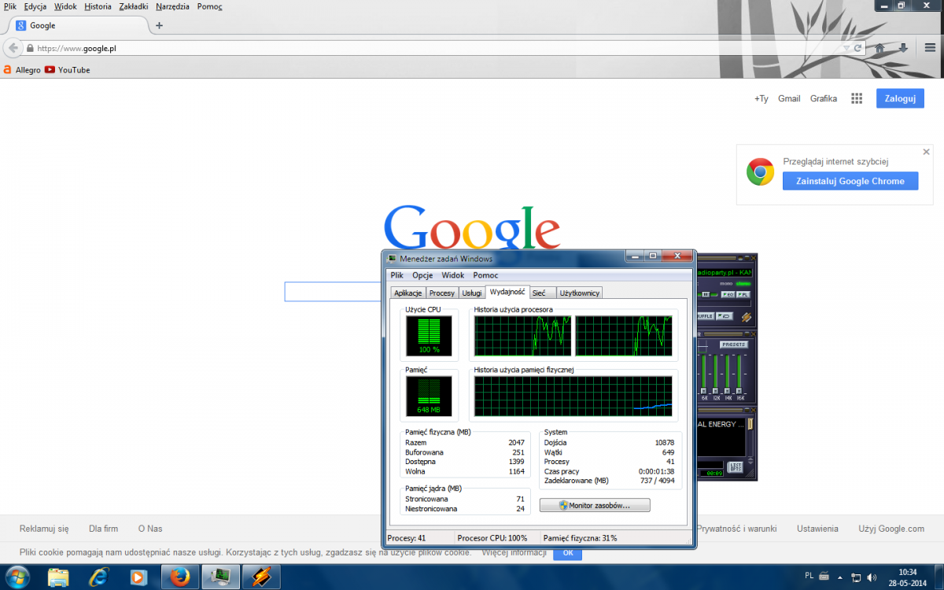Open the Reklamuj się footer link

(44, 529)
